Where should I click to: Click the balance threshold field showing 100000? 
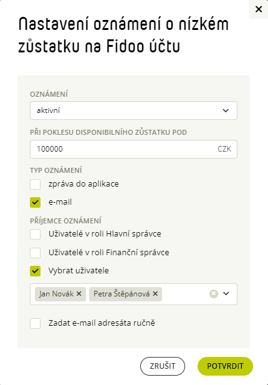point(133,149)
